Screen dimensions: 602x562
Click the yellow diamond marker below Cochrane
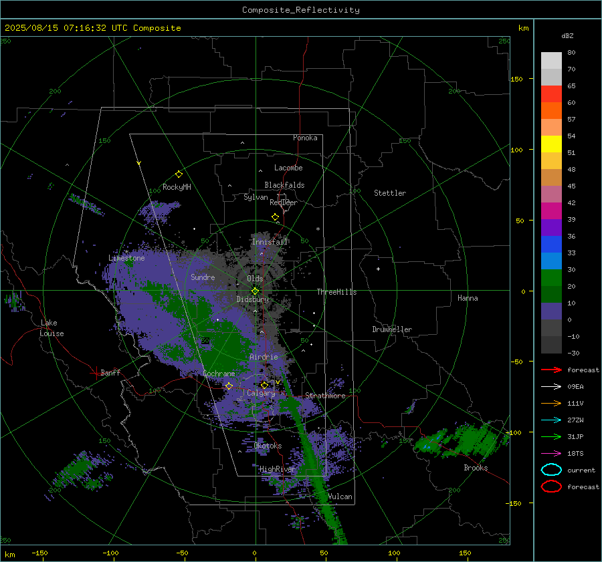229,386
